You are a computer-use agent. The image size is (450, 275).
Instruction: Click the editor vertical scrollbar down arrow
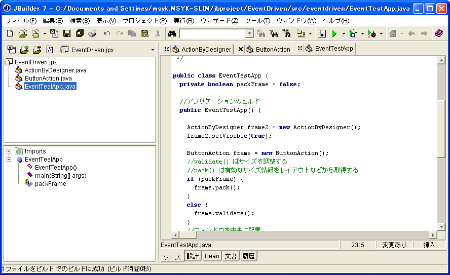click(441, 226)
